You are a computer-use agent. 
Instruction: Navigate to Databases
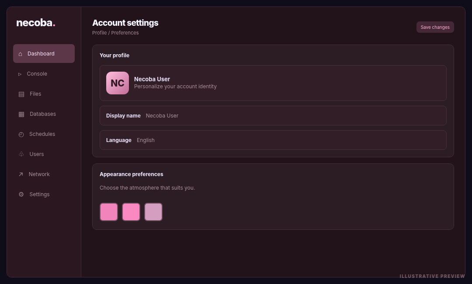(44, 114)
